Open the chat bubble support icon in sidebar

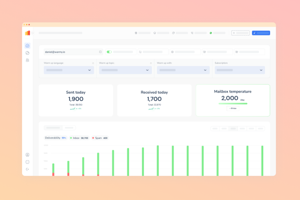[28, 162]
